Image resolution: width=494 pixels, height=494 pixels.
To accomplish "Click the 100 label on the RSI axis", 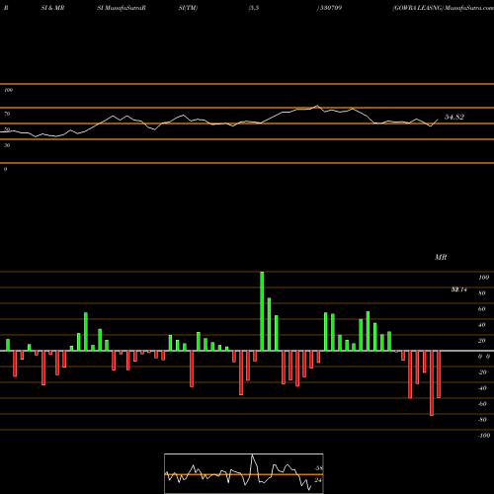I will (x=9, y=90).
